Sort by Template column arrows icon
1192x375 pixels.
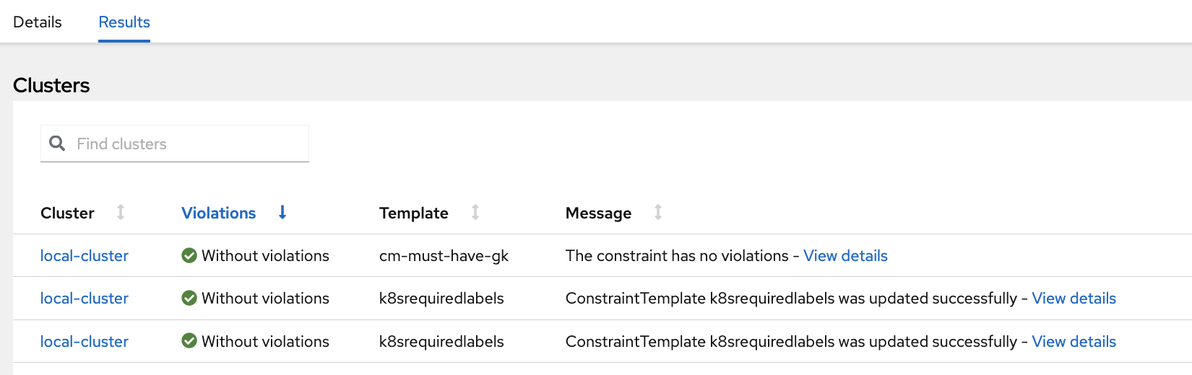[x=475, y=212]
